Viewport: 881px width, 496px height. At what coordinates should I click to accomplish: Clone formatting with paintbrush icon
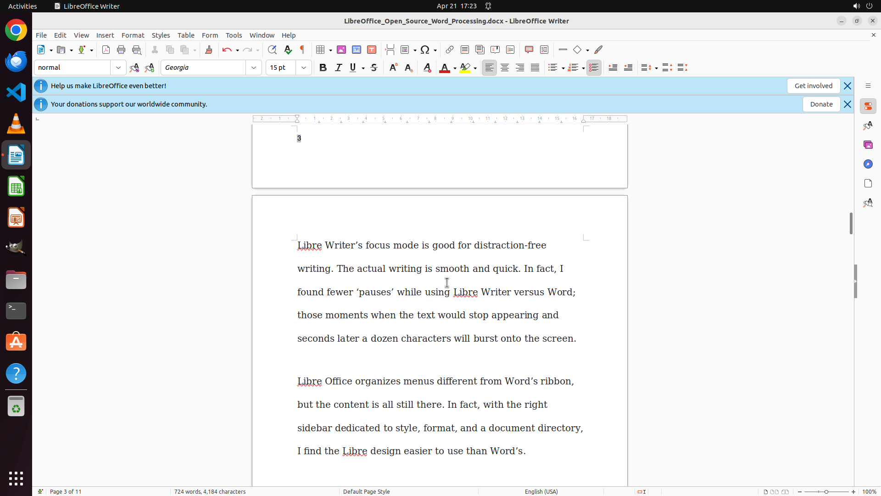[209, 50]
